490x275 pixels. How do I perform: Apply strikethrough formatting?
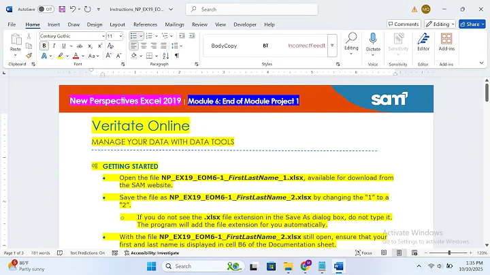(80, 46)
